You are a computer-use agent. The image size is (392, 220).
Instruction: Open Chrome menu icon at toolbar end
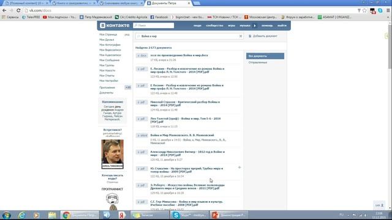click(388, 10)
